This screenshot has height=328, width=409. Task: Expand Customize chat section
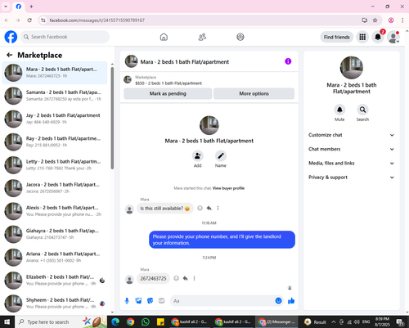pos(351,135)
